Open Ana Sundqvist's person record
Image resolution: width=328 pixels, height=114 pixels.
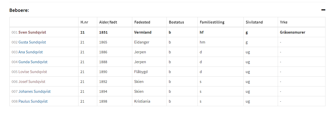[30, 52]
